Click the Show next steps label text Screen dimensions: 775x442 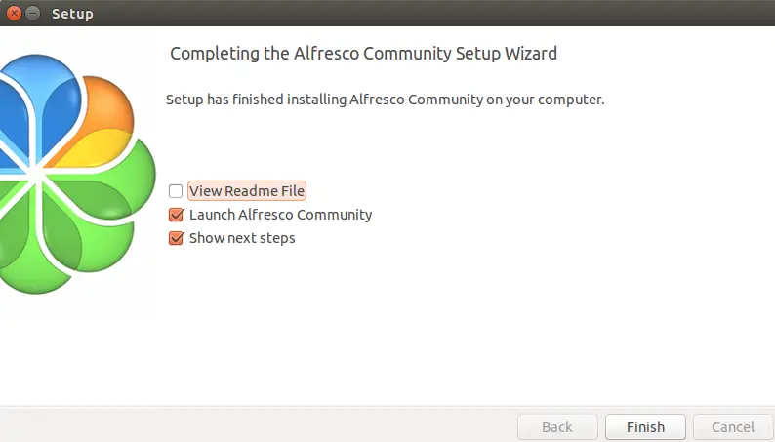coord(242,238)
